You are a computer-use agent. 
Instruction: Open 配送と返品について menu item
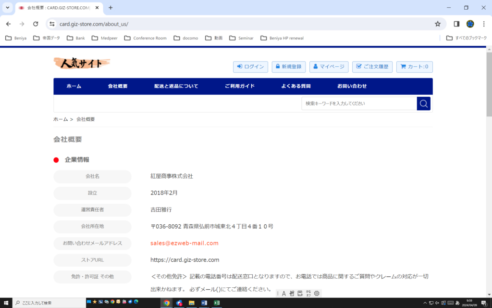coord(176,86)
